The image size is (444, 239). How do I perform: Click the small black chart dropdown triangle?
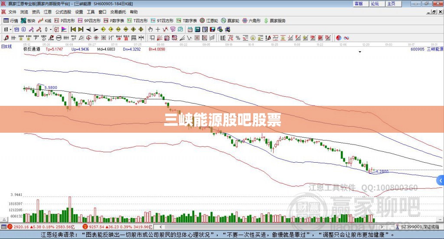[360, 52]
